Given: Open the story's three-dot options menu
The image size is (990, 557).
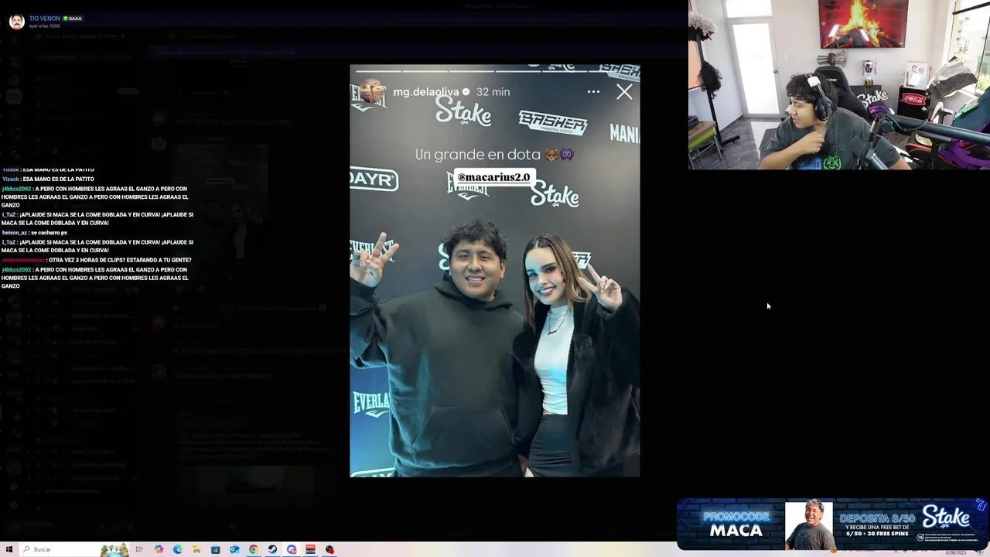Looking at the screenshot, I should [593, 91].
